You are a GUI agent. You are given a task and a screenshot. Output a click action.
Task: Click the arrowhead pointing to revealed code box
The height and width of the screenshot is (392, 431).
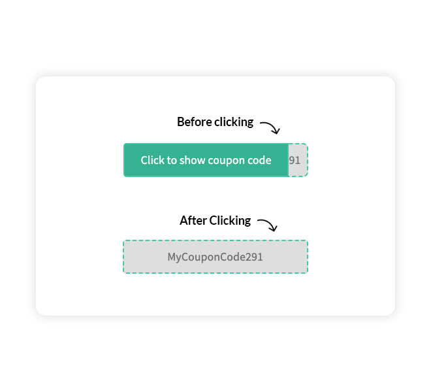(x=274, y=228)
